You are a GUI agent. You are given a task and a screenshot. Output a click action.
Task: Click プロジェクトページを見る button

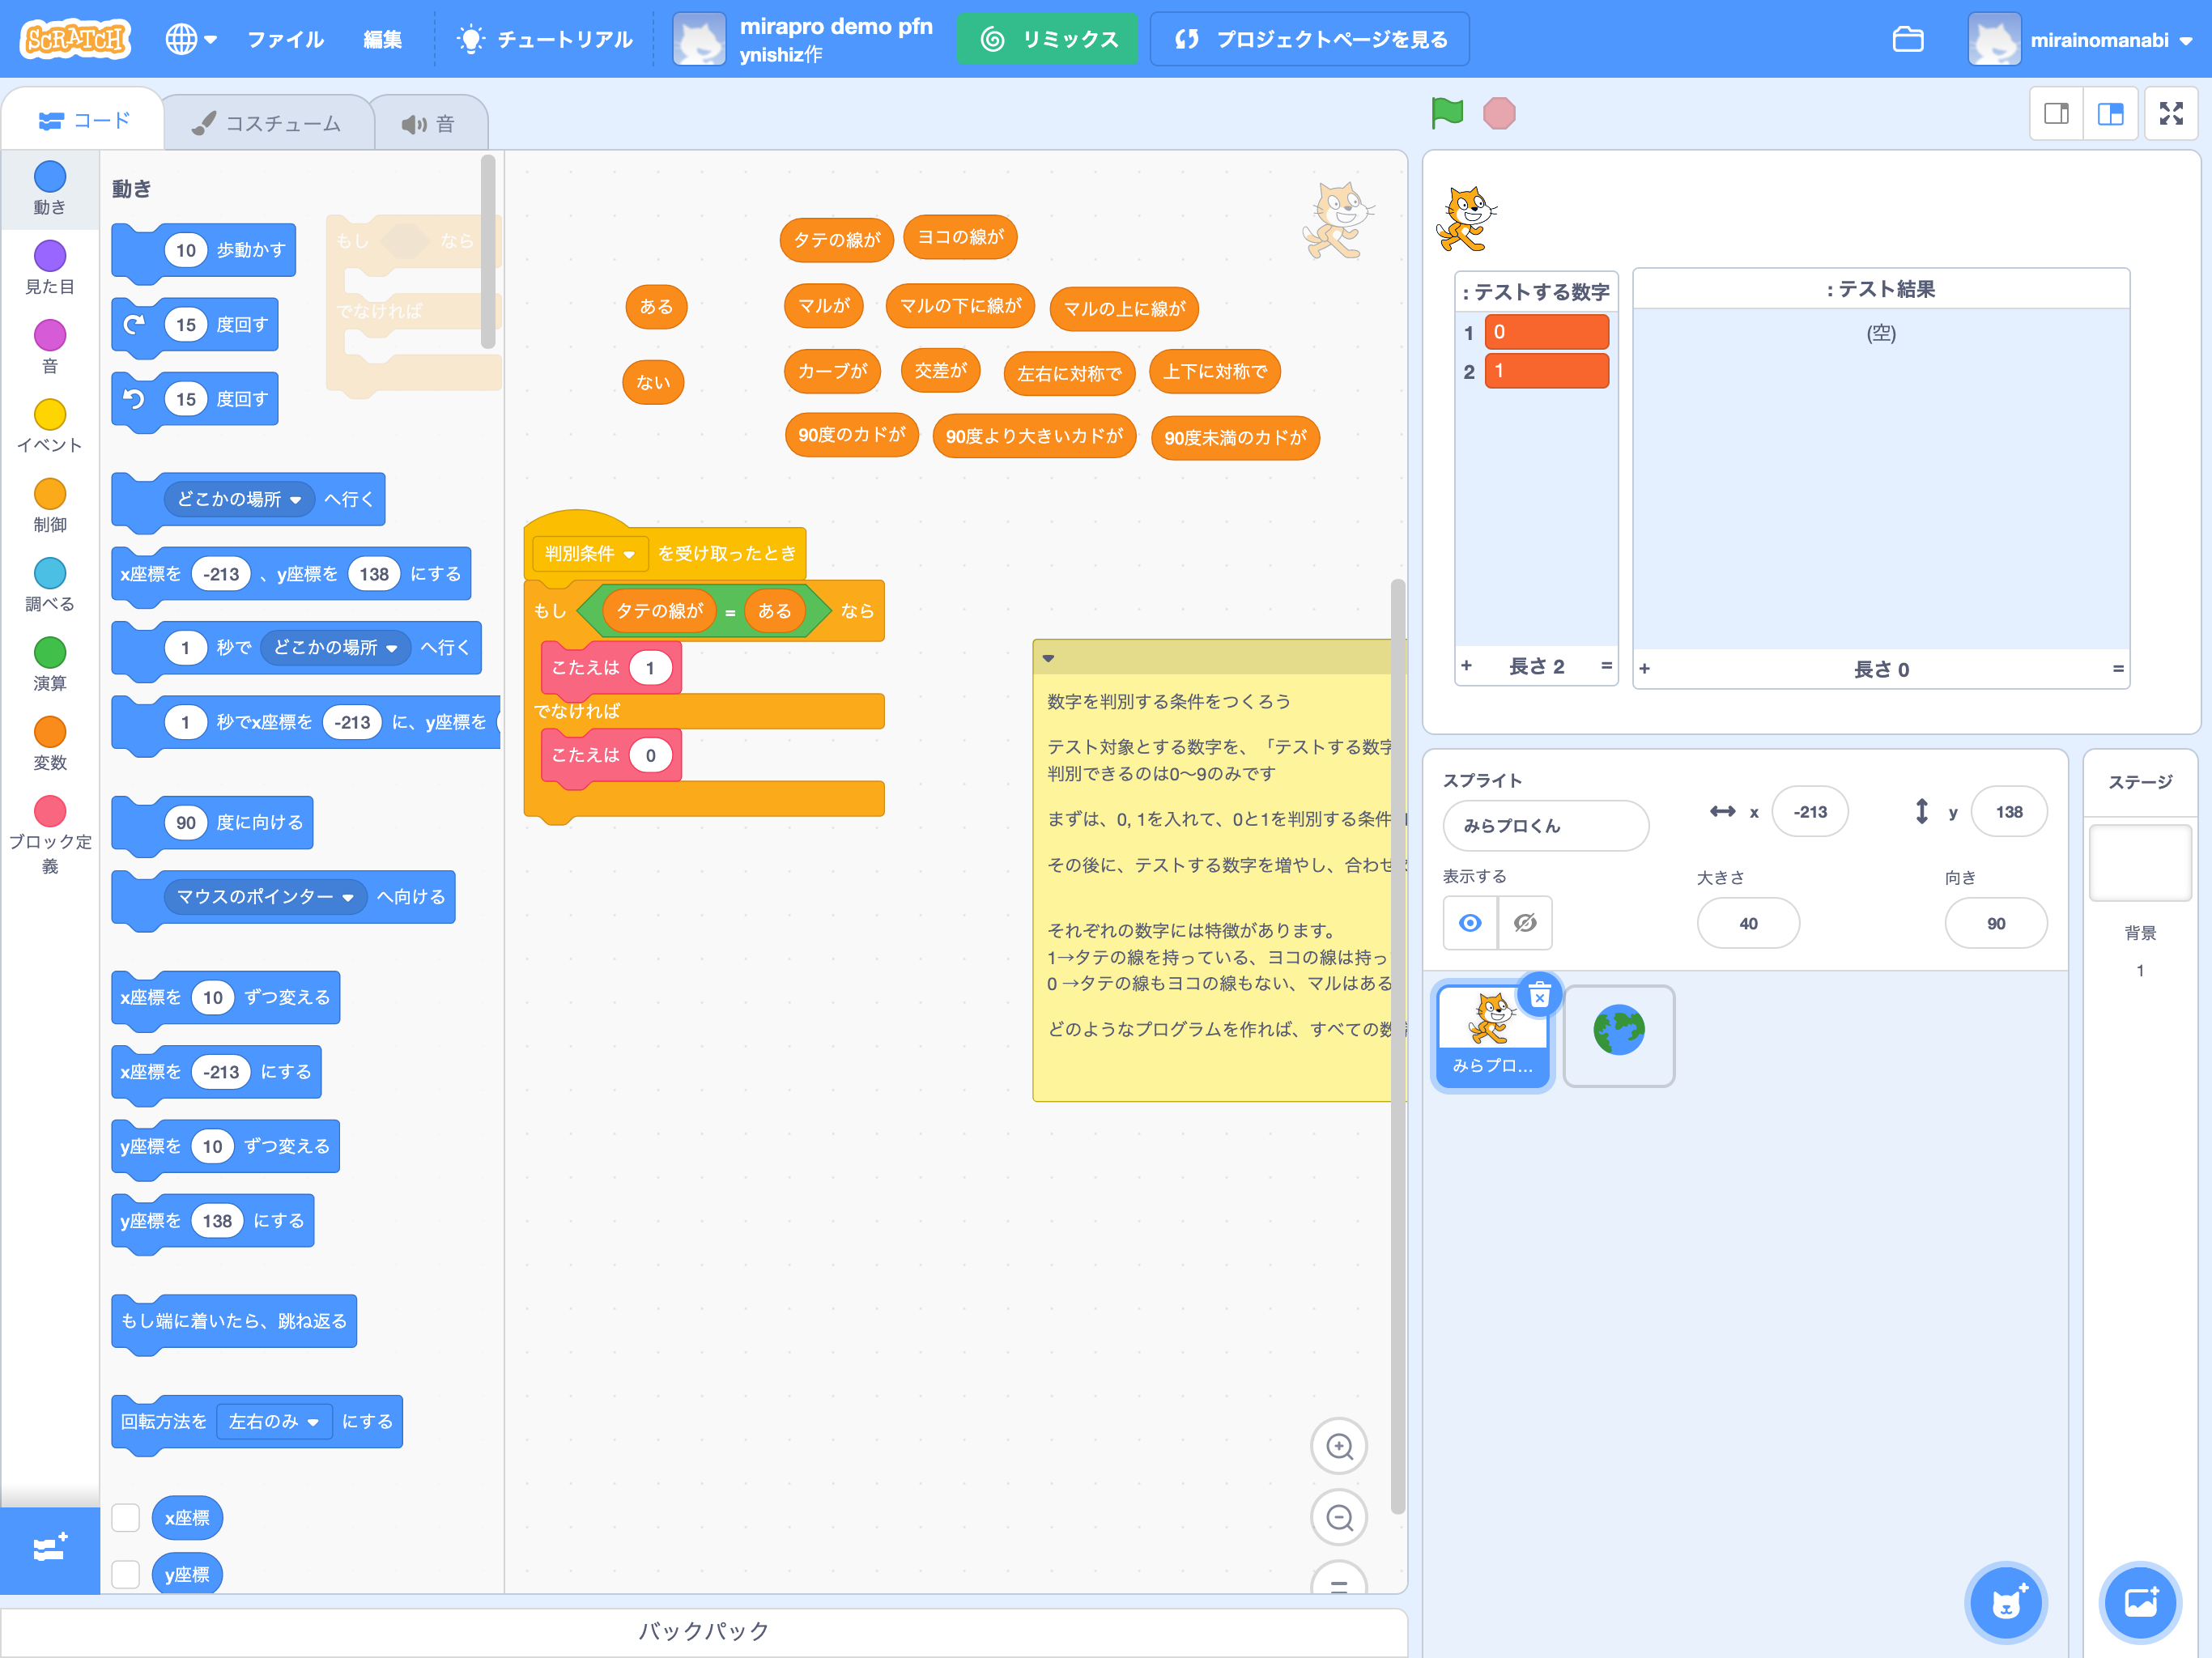click(x=1310, y=39)
